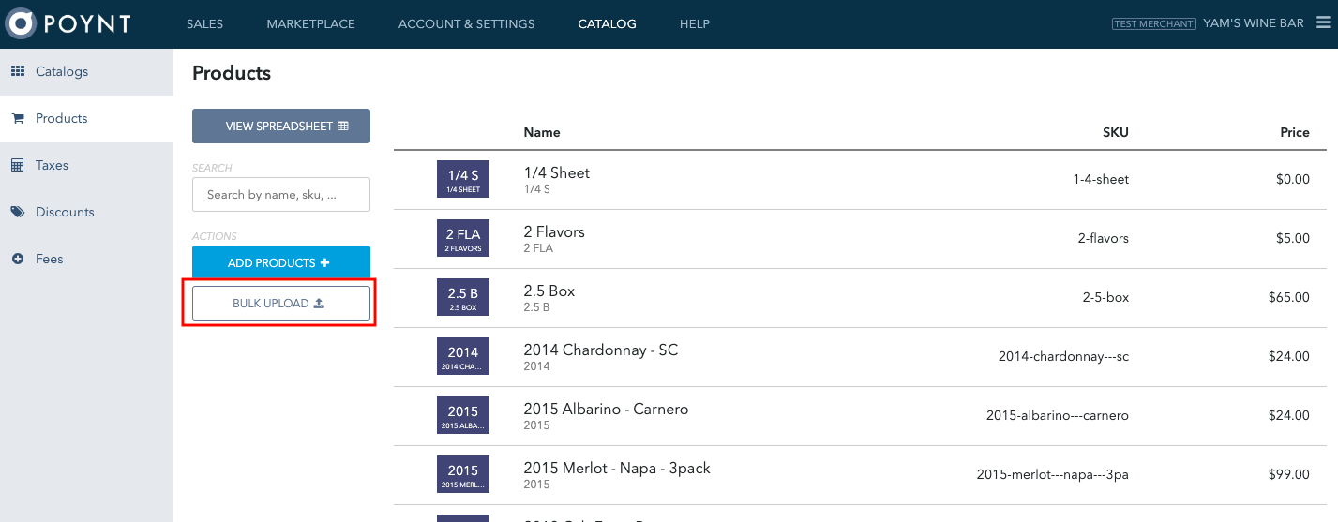Click the upload icon on Bulk Upload

click(319, 304)
